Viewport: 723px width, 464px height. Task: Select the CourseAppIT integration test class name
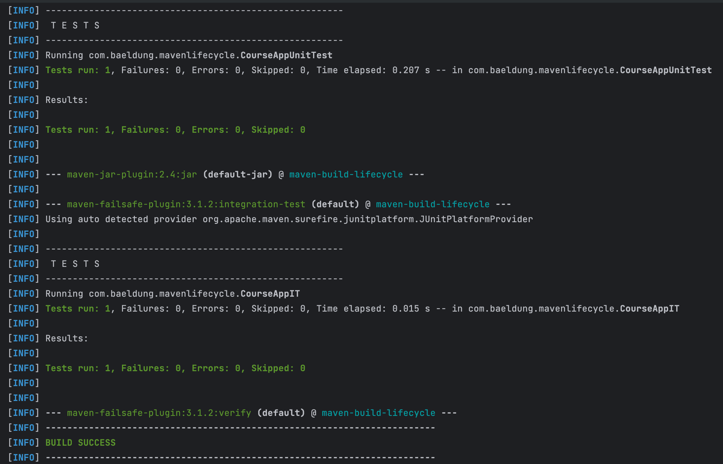pos(269,293)
